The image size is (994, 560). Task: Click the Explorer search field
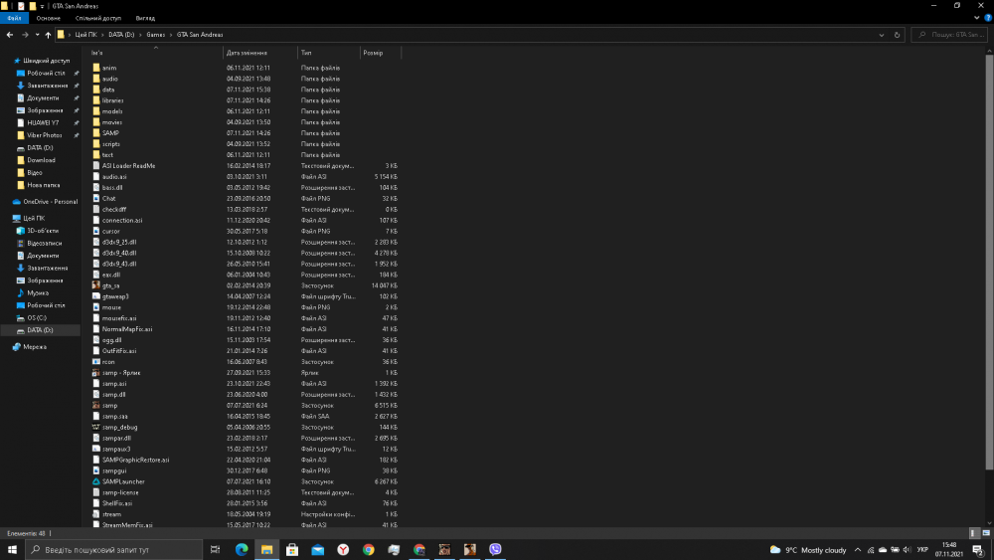954,35
